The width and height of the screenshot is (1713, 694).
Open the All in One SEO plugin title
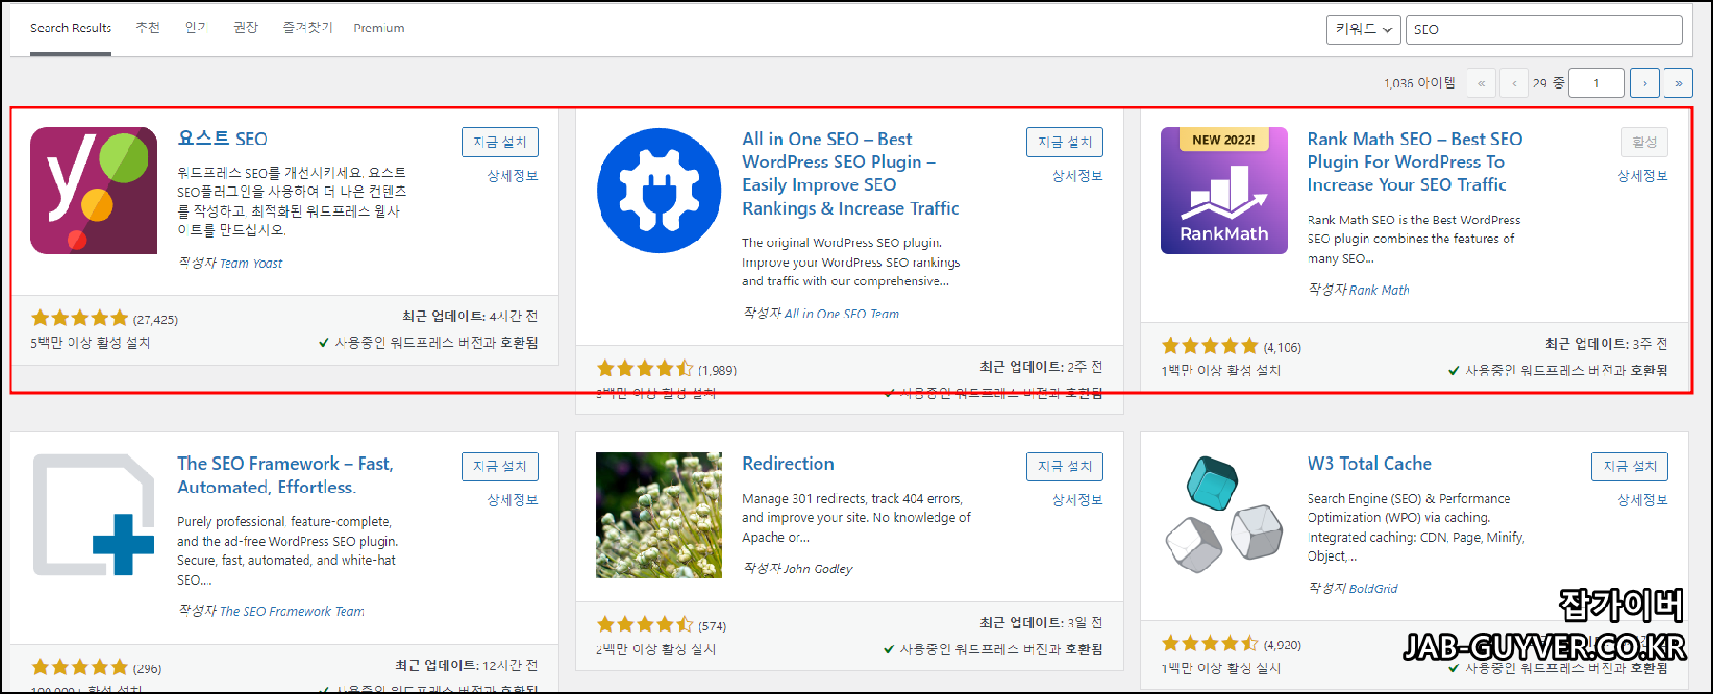point(851,174)
